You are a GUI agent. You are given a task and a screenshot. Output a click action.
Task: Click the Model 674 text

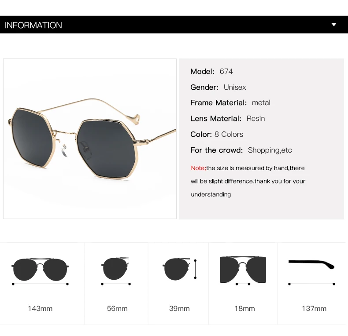pyautogui.click(x=211, y=71)
